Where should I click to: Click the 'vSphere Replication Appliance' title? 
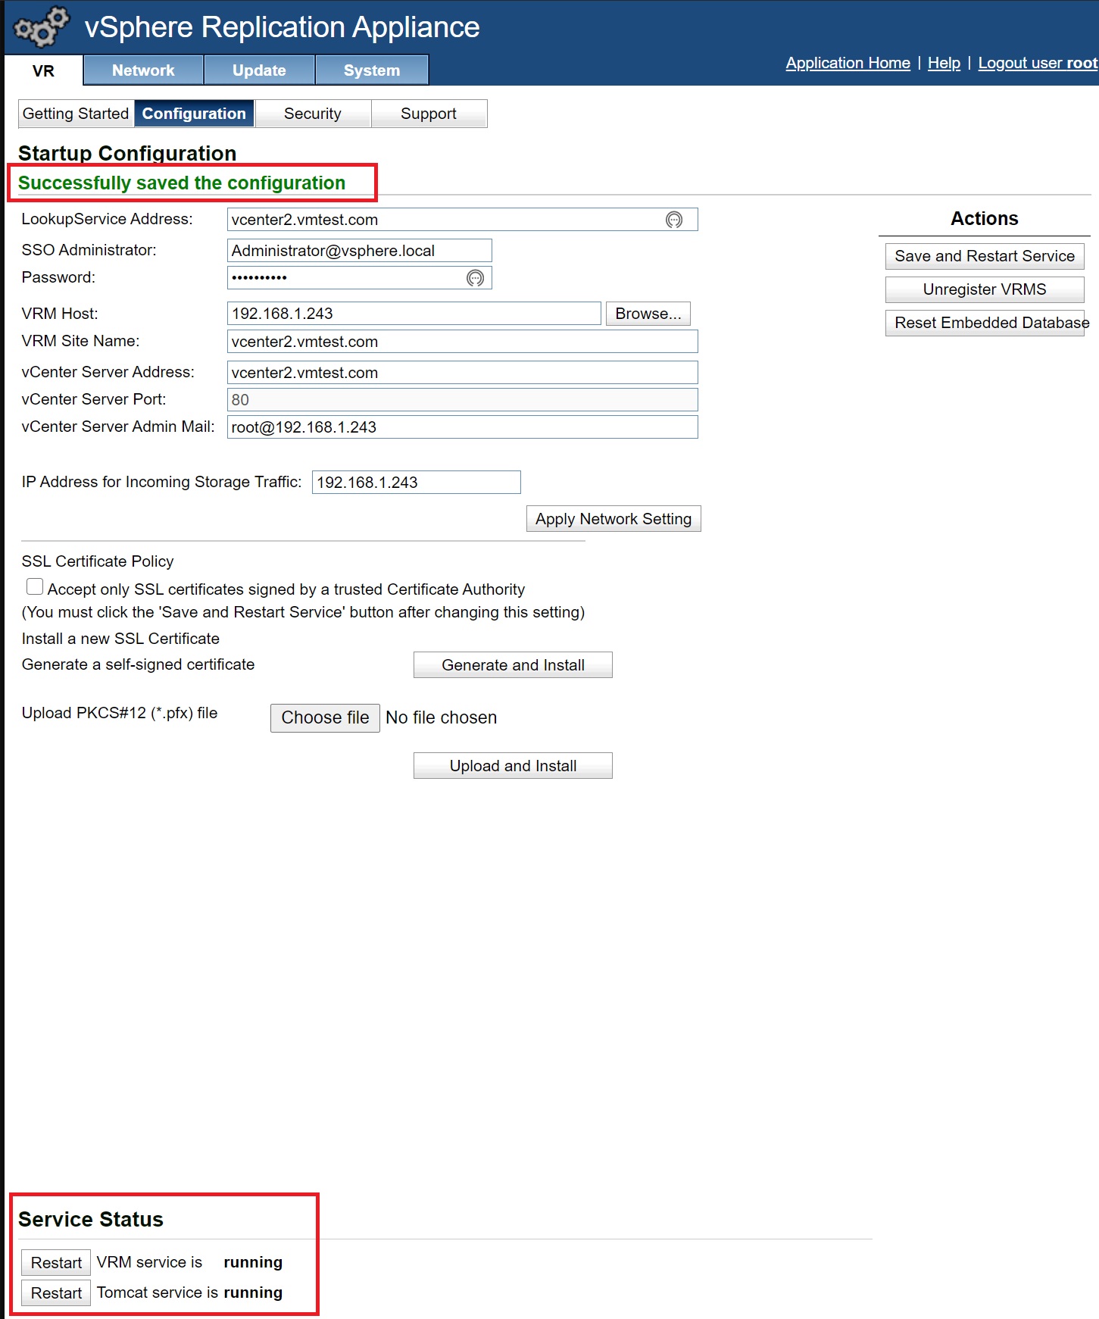point(282,27)
